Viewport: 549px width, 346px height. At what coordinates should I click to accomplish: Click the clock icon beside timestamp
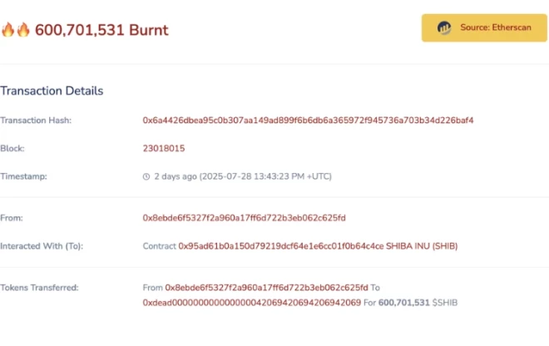[x=146, y=176]
